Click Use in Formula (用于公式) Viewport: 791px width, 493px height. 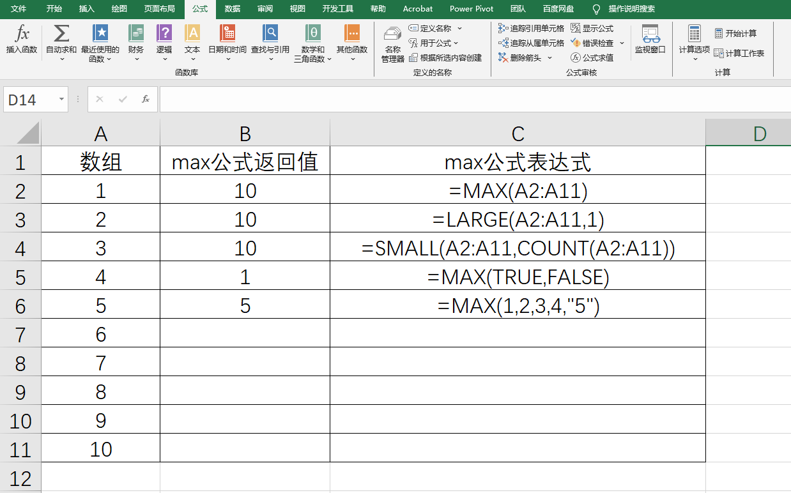point(430,43)
